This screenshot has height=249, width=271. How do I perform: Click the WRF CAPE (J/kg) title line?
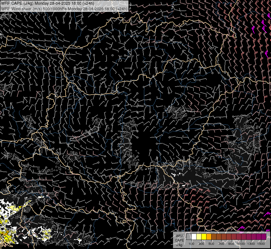tap(48, 3)
